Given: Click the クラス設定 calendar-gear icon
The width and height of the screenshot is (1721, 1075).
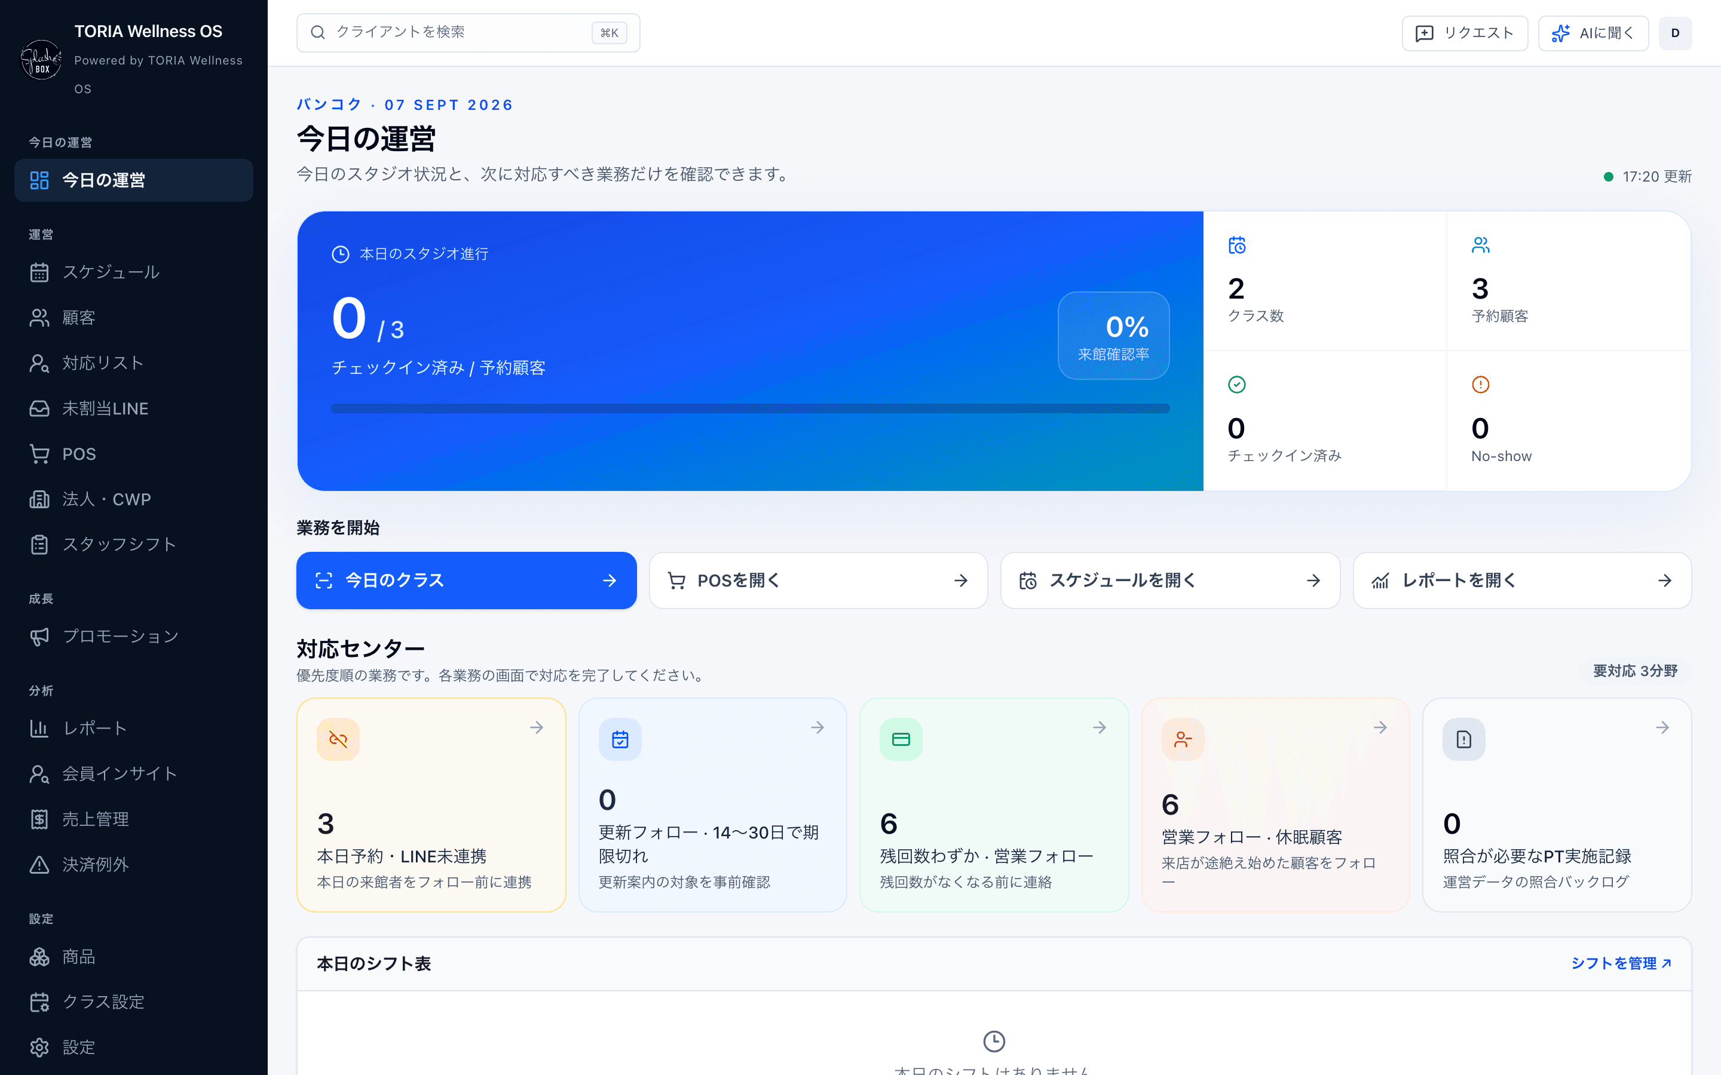Looking at the screenshot, I should (x=39, y=1002).
